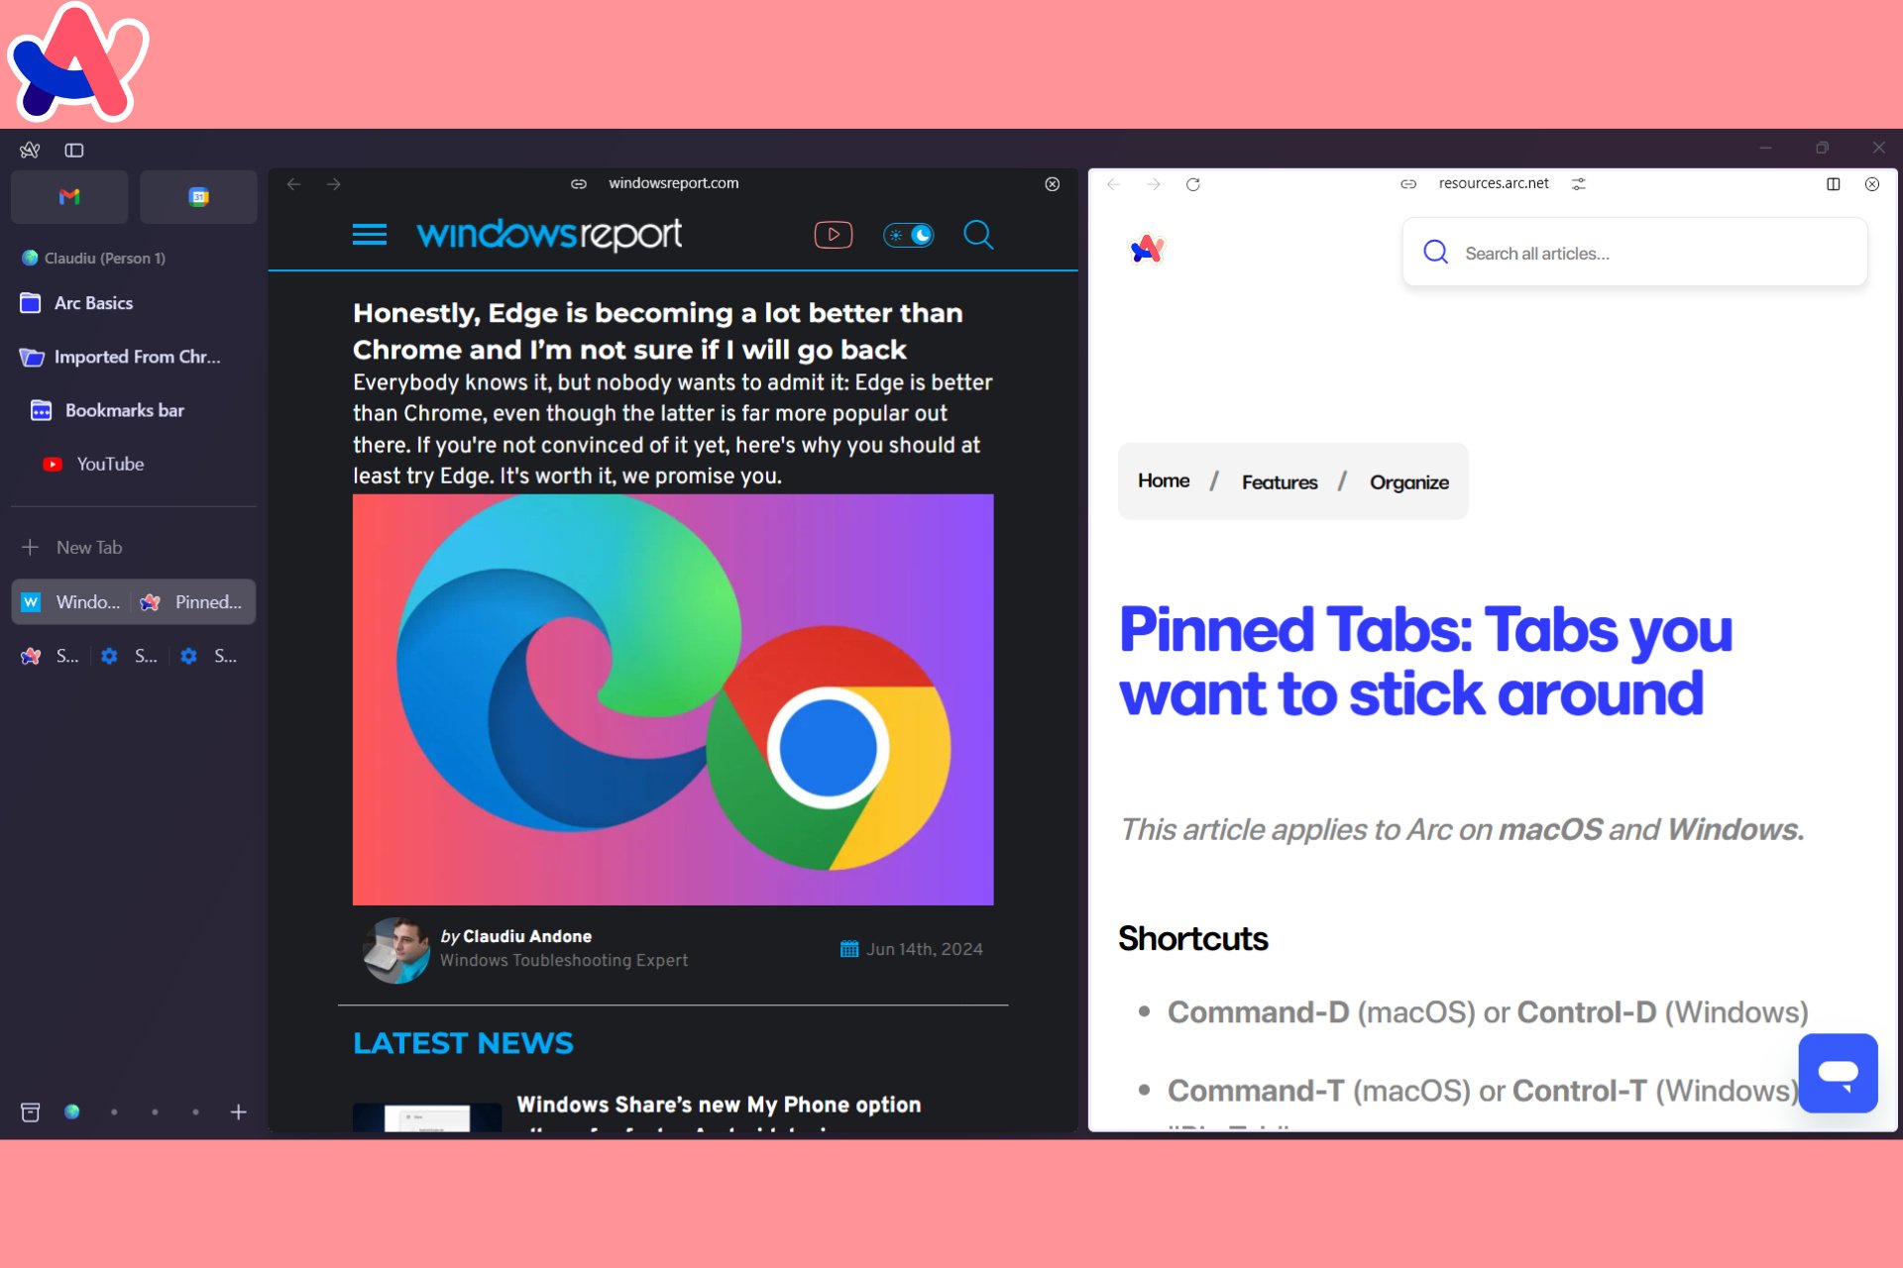Click the Gmail tab icon
Image resolution: width=1903 pixels, height=1268 pixels.
(68, 197)
